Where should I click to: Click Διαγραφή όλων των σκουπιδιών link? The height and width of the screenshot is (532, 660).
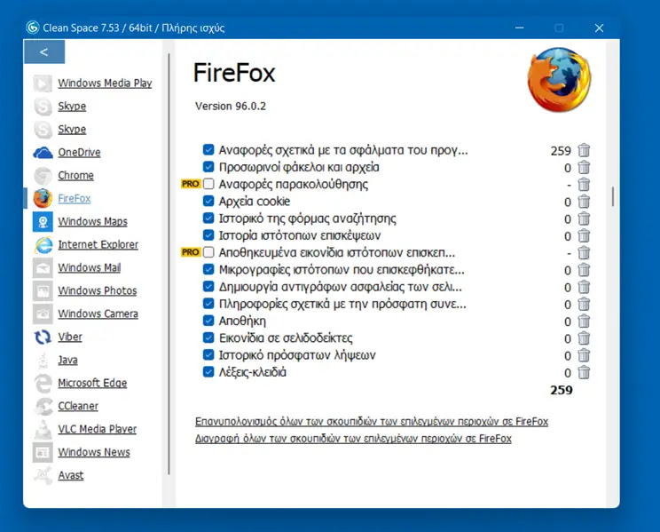(353, 439)
